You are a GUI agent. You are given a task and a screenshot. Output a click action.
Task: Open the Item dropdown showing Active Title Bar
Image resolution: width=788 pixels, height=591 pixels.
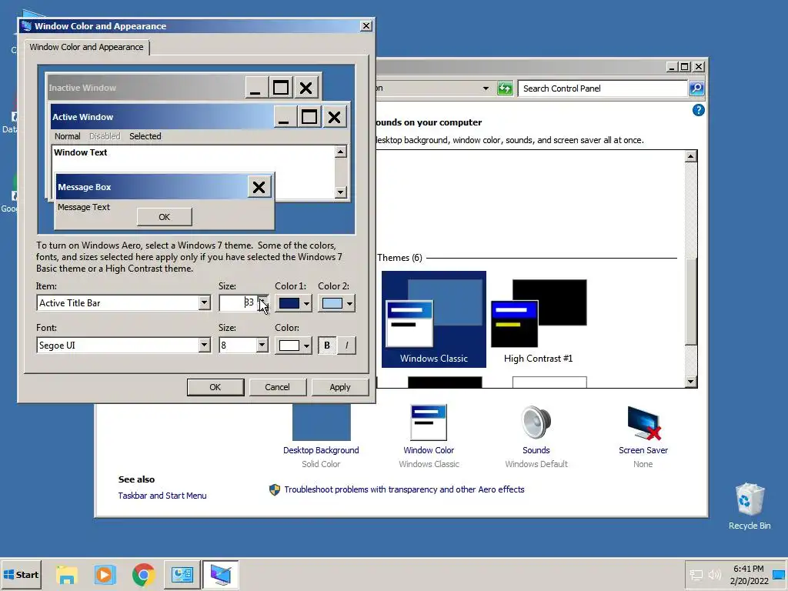(x=124, y=303)
